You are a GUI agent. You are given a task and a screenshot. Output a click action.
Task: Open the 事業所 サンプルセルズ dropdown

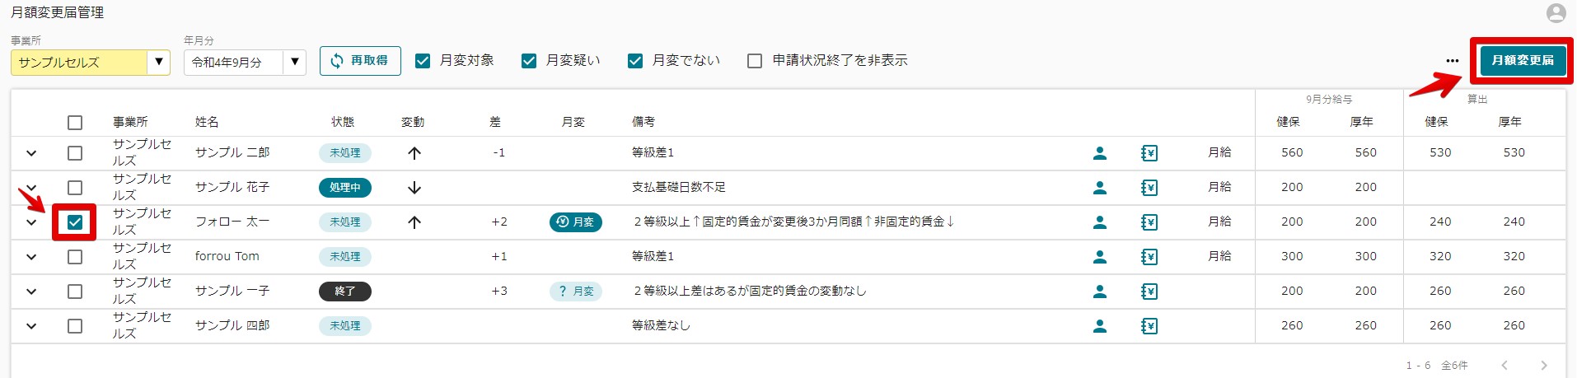tap(91, 63)
